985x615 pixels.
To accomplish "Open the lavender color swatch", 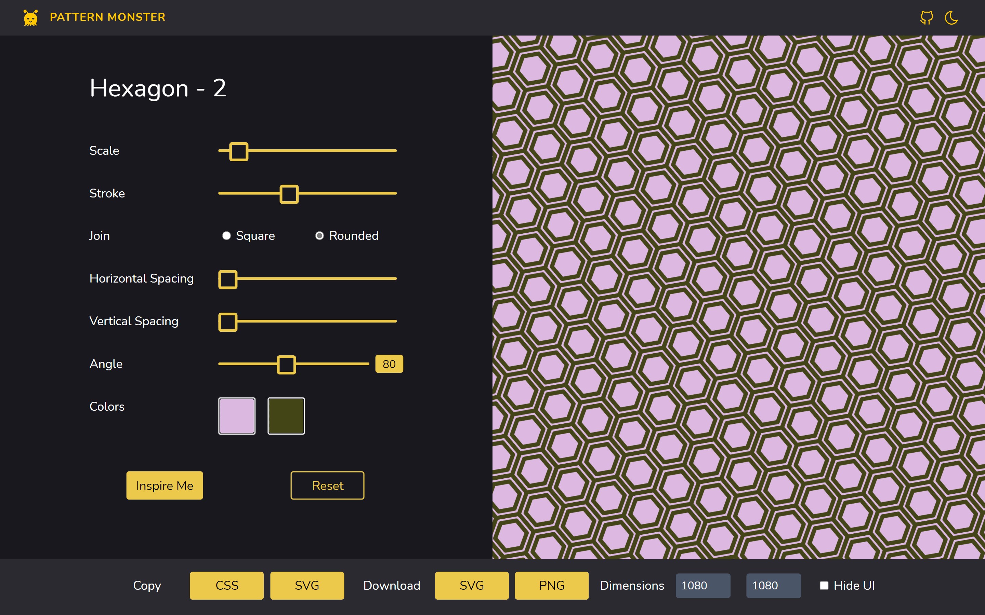I will (237, 416).
